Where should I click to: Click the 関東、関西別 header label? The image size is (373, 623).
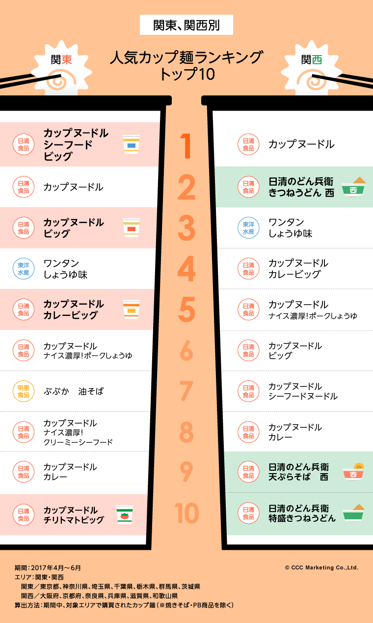pos(186,25)
